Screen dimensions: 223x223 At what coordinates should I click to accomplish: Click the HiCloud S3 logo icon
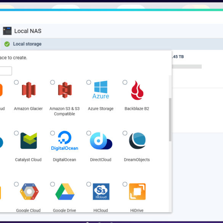coord(101,192)
